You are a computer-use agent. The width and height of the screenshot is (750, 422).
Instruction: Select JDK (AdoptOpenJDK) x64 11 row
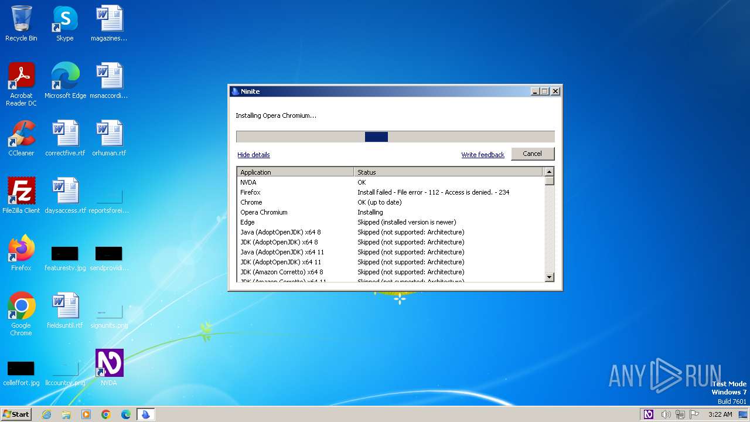391,262
